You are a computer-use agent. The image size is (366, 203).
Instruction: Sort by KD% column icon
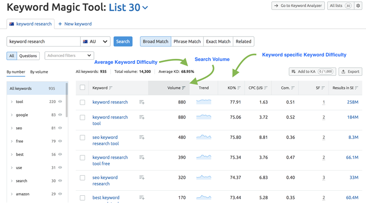239,88
